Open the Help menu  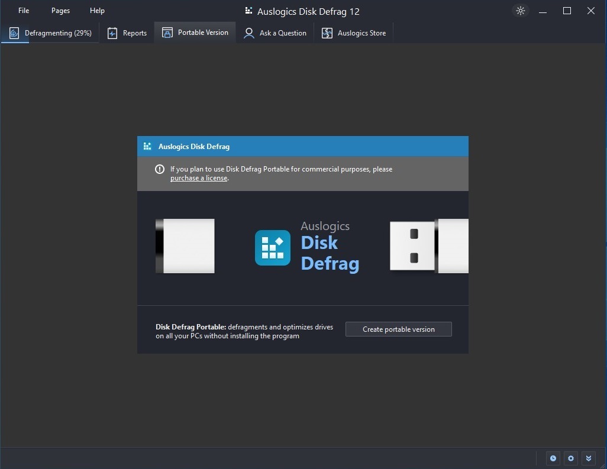tap(97, 11)
